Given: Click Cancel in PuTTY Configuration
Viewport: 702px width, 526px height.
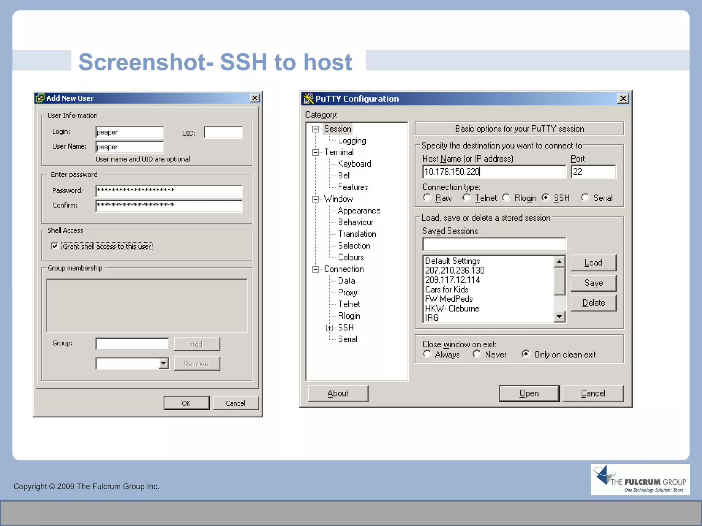Looking at the screenshot, I should [x=593, y=393].
